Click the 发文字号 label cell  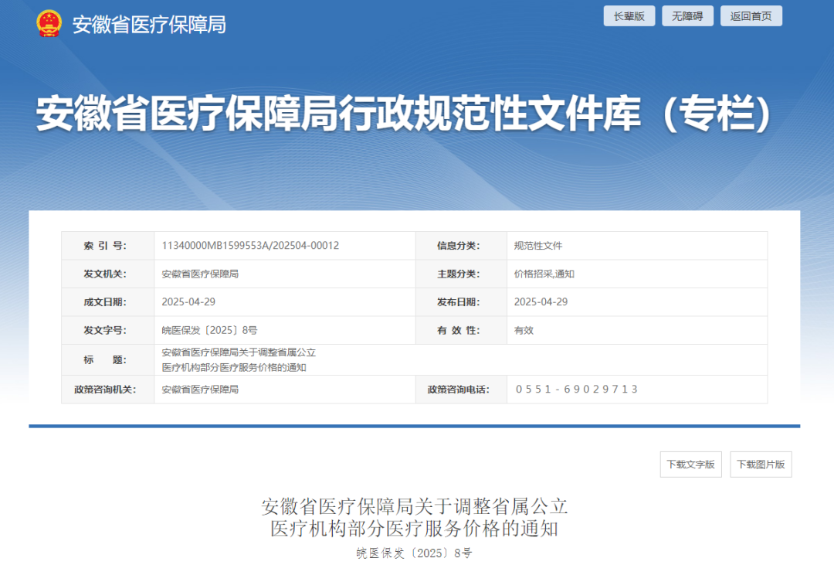[x=108, y=330]
